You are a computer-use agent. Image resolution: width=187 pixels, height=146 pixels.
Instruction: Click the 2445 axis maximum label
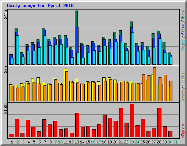5,14
